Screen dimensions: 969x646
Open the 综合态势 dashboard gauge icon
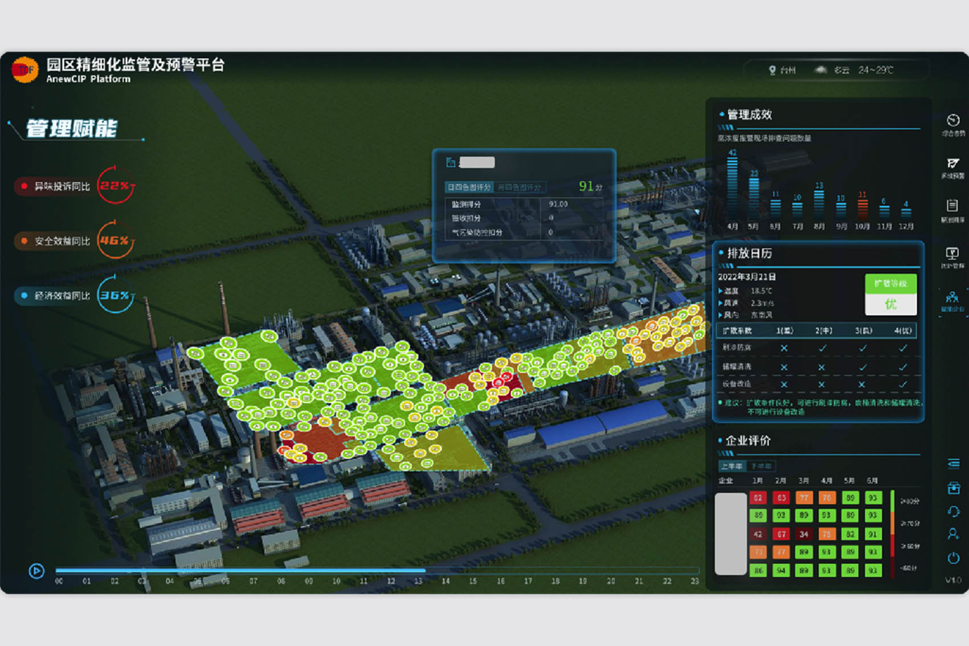(x=953, y=121)
